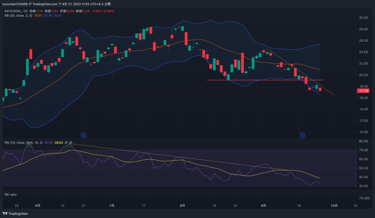Click the 24.00 price axis label

(363, 52)
